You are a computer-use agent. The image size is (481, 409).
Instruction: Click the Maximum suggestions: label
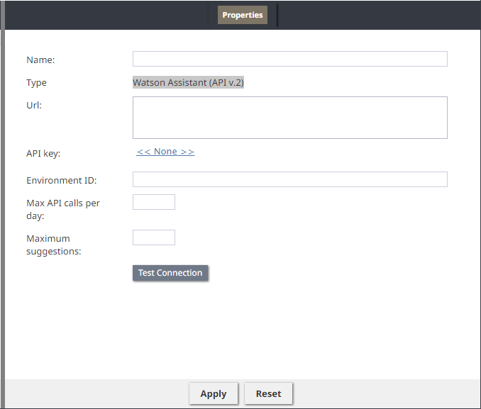pos(54,245)
